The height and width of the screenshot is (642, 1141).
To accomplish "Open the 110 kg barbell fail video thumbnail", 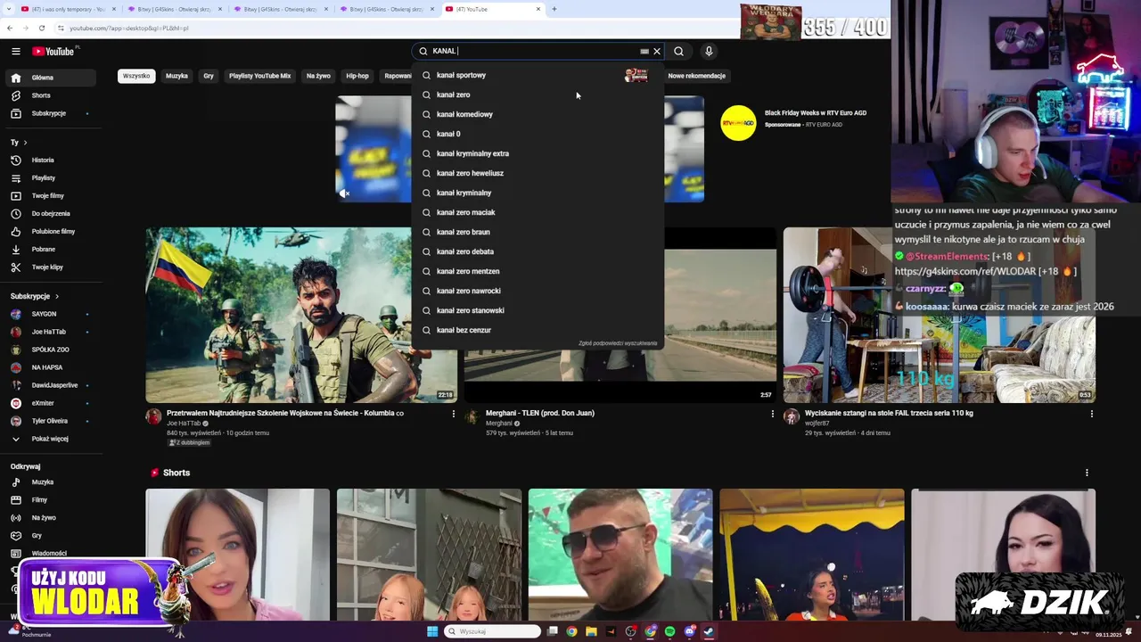I will [x=940, y=315].
